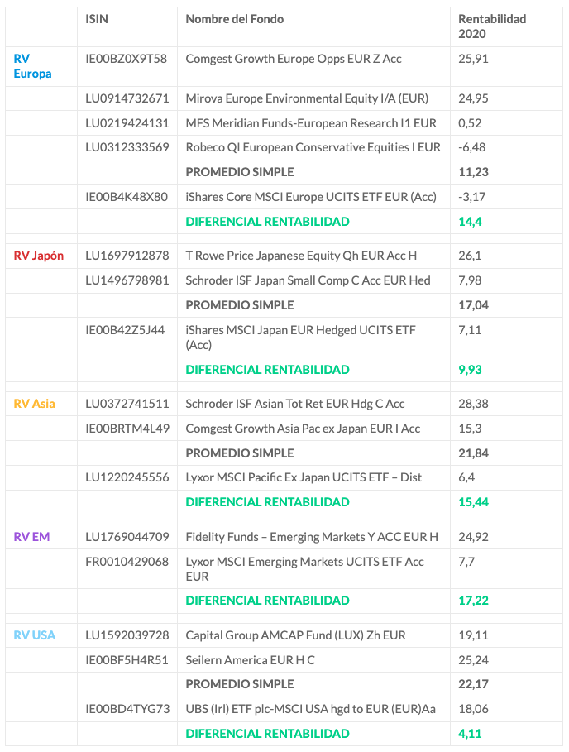The width and height of the screenshot is (569, 752).
Task: Click the 28,38 return value
Action: coord(473,404)
